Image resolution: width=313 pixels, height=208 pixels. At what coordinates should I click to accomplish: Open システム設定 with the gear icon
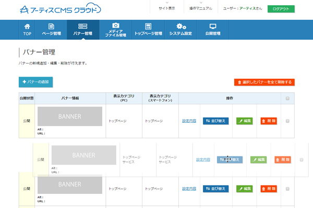[180, 30]
